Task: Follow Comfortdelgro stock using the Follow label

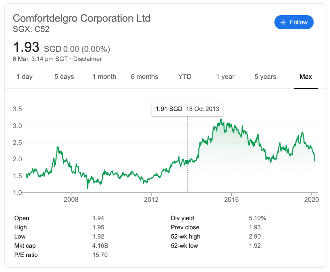Action: 298,22
